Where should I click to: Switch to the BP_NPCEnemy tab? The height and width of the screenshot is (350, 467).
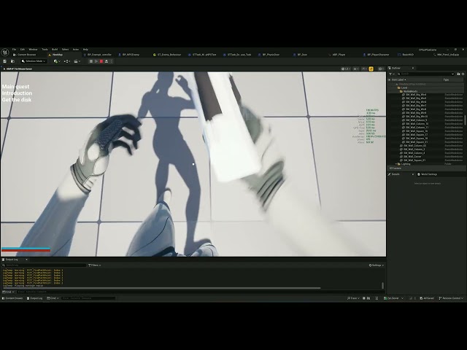pyautogui.click(x=131, y=55)
